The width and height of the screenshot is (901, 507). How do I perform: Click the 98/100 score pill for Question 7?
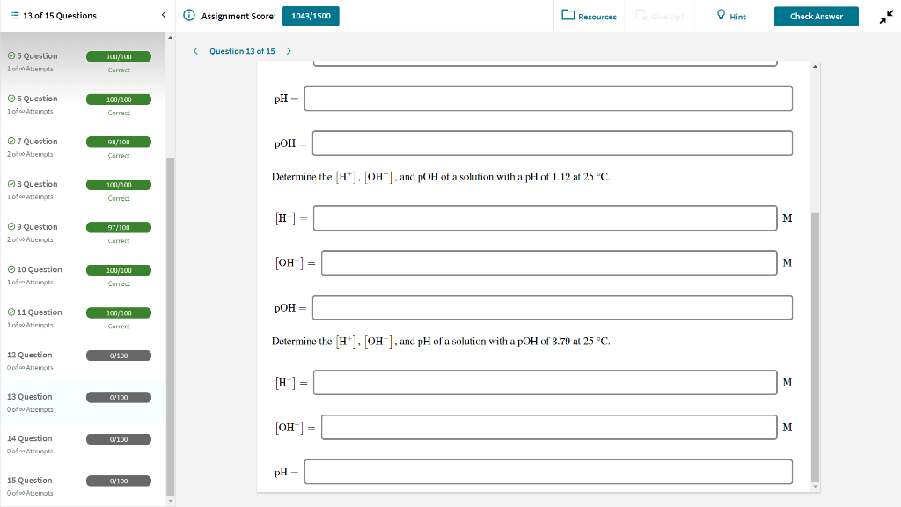tap(119, 141)
